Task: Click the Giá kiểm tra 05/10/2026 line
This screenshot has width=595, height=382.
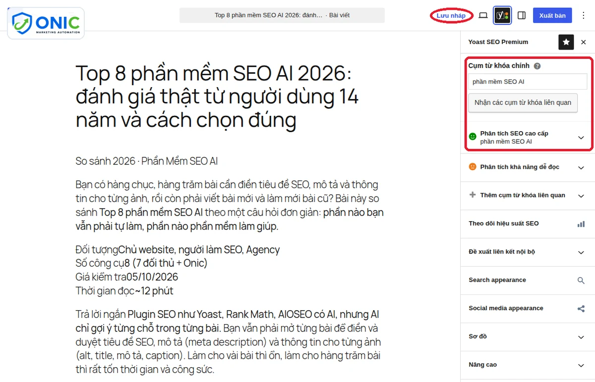Action: click(x=127, y=277)
